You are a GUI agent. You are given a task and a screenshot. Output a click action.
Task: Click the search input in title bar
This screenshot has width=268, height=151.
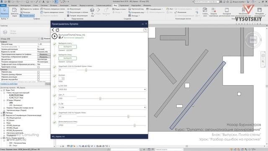206,2
